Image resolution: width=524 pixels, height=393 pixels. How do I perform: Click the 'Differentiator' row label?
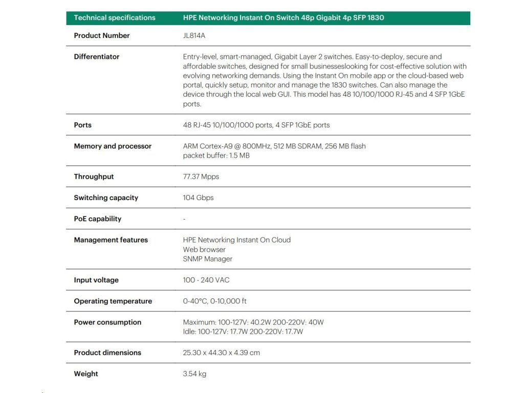tap(97, 56)
